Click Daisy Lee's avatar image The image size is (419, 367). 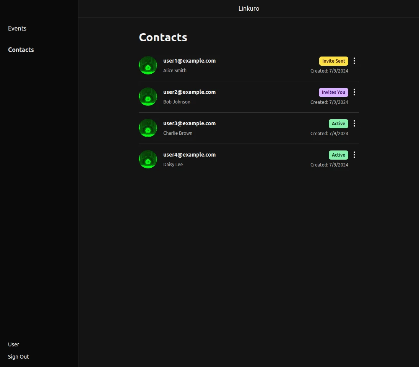tap(148, 159)
